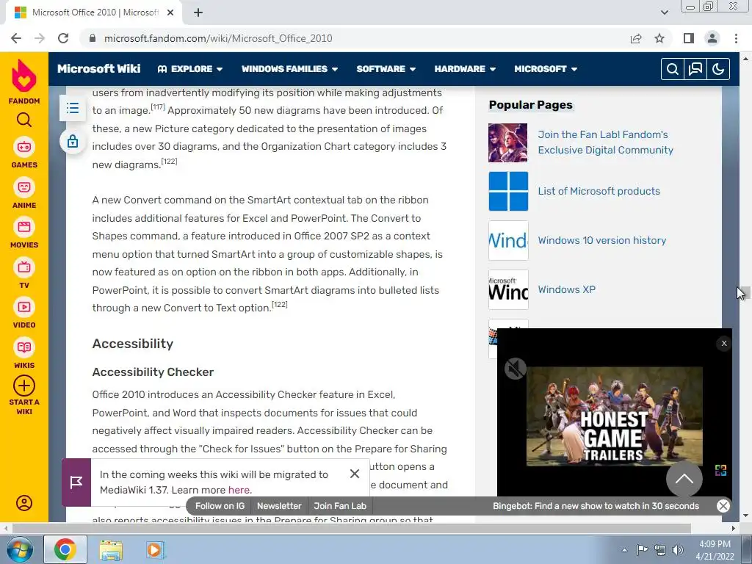Click the Fan Lab thumbnail image
Viewport: 752px width, 564px height.
click(x=508, y=143)
